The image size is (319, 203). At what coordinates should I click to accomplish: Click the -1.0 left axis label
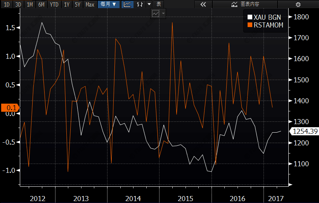(9, 171)
